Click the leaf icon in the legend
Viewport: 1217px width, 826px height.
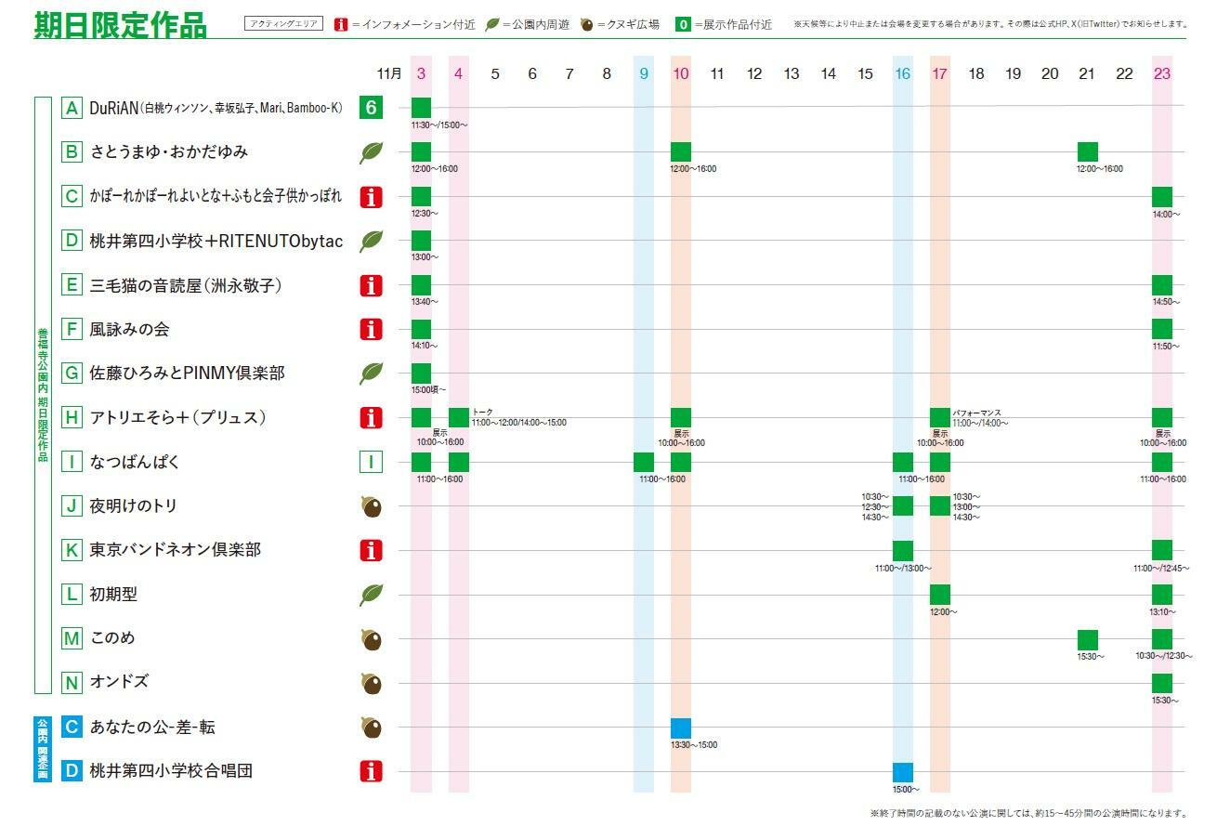click(492, 24)
